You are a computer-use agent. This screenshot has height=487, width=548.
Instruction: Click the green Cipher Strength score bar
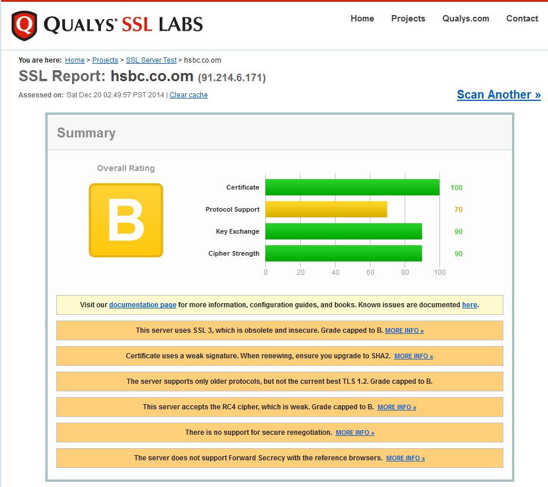point(344,253)
